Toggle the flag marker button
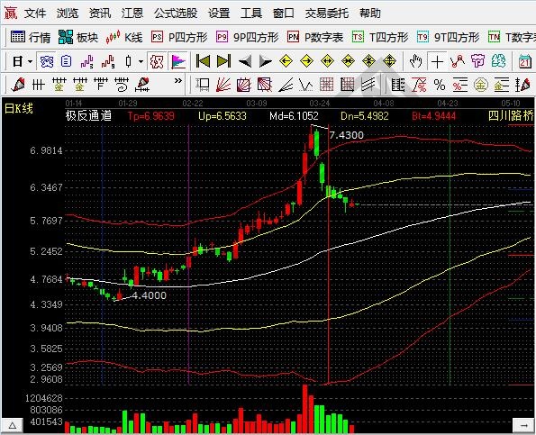The image size is (536, 435). click(x=178, y=61)
